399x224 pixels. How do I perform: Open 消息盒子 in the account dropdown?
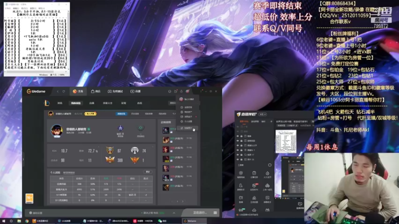click(x=187, y=116)
